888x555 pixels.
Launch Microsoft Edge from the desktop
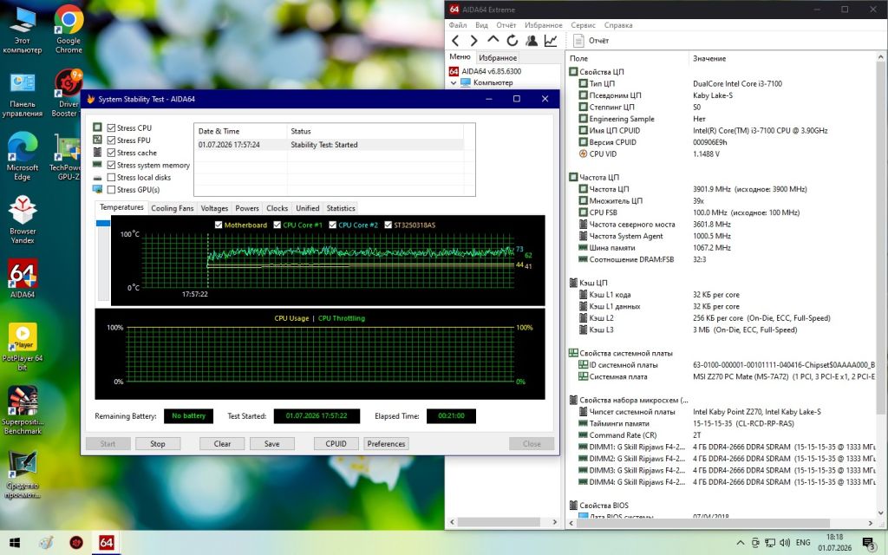coord(23,157)
